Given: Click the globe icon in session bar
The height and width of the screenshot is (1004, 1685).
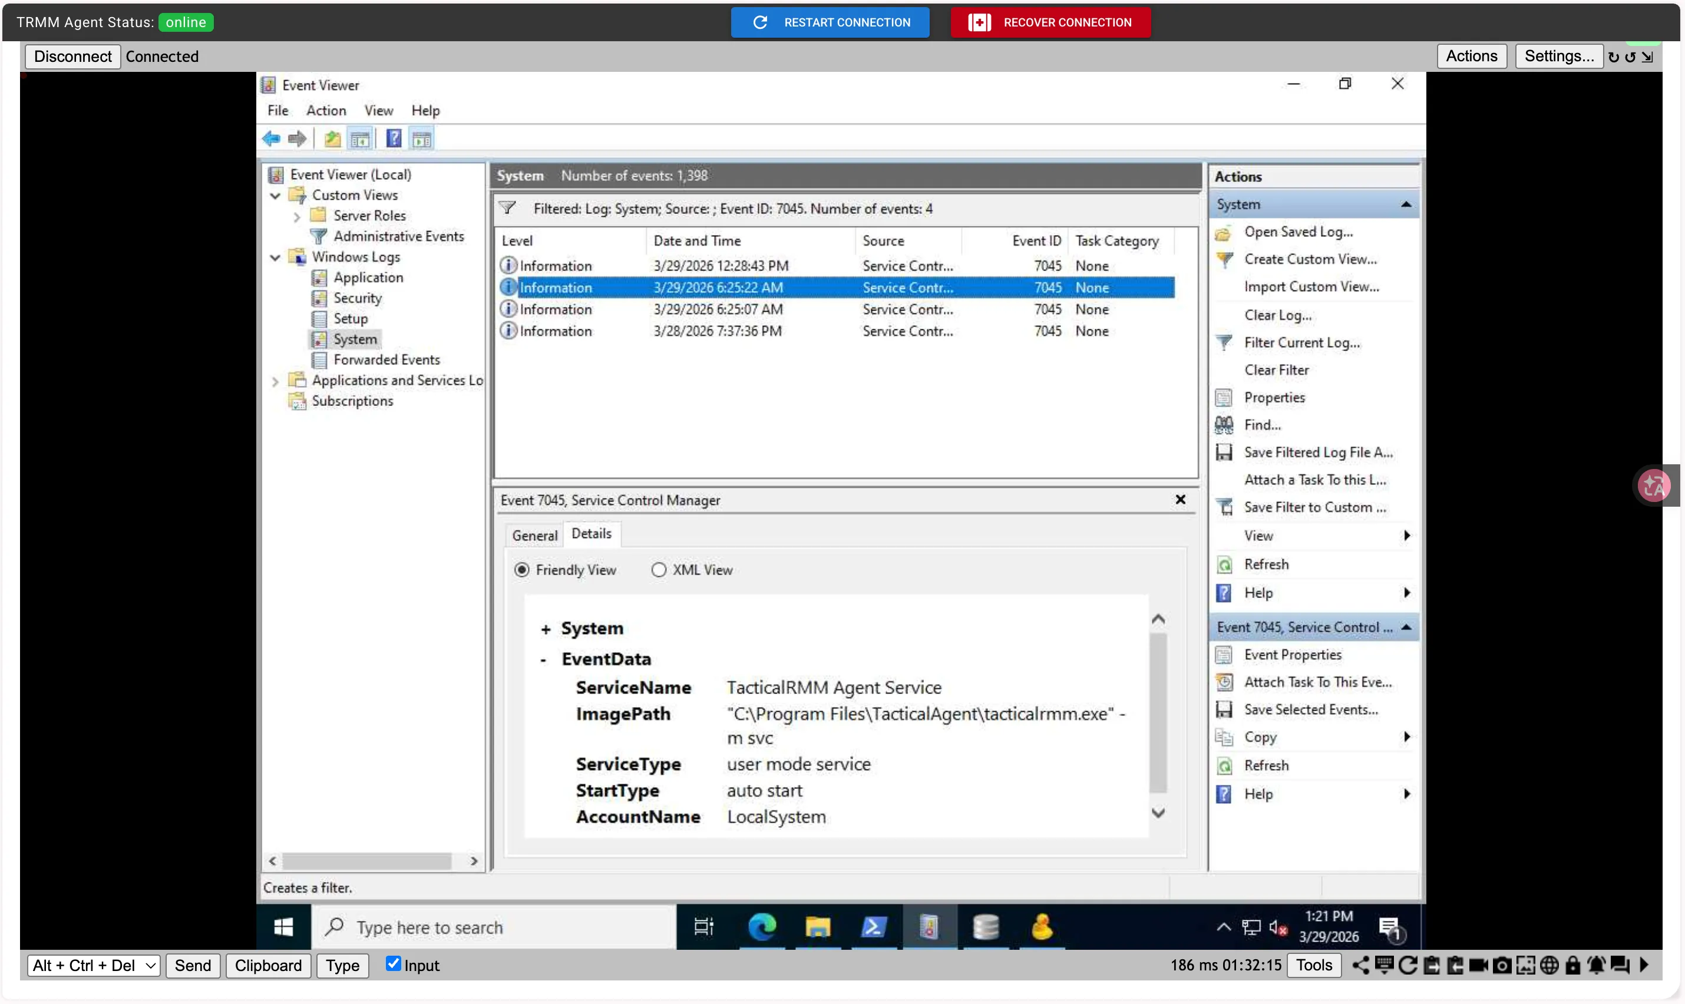Looking at the screenshot, I should [x=1549, y=966].
